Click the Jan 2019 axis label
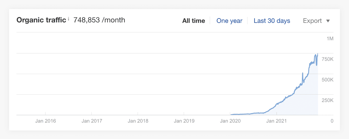 pos(184,121)
